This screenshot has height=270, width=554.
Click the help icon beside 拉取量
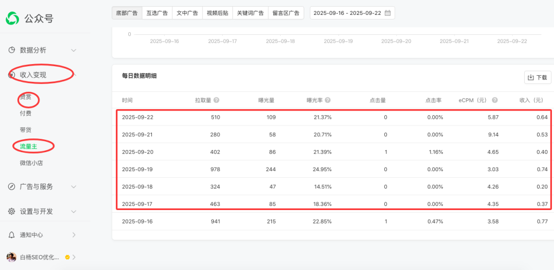[216, 100]
